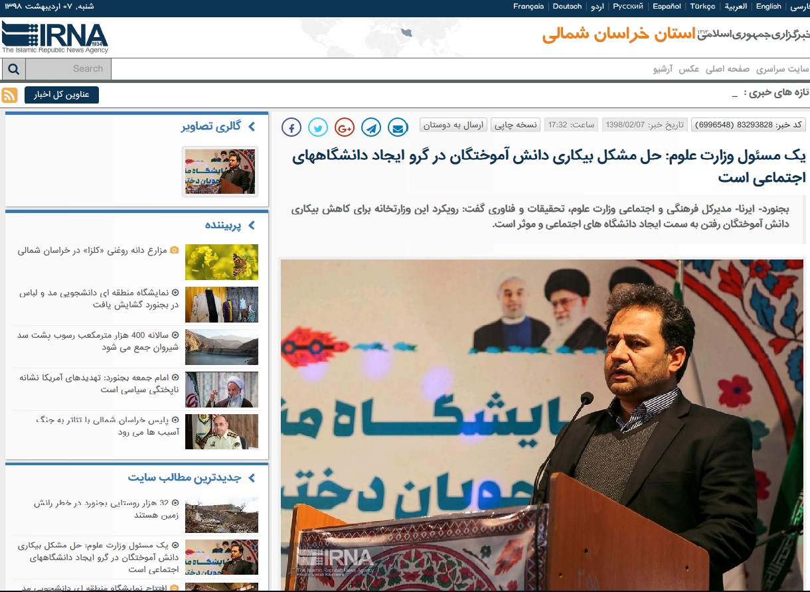This screenshot has height=592, width=810.
Task: Share the article on Google Plus
Action: point(345,127)
